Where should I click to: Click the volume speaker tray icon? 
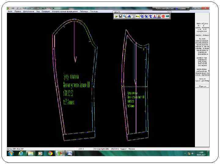[x=193, y=153]
